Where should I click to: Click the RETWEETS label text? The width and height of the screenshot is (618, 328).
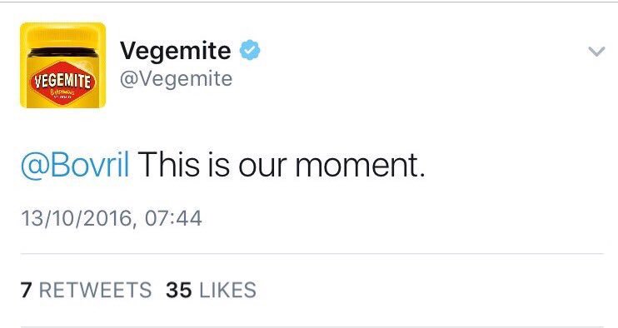coord(96,290)
